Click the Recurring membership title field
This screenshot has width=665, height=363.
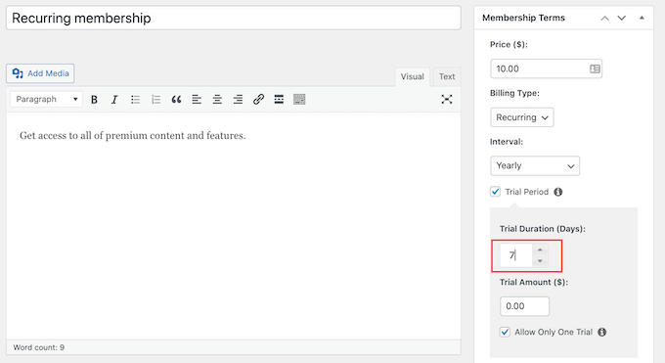pos(234,18)
